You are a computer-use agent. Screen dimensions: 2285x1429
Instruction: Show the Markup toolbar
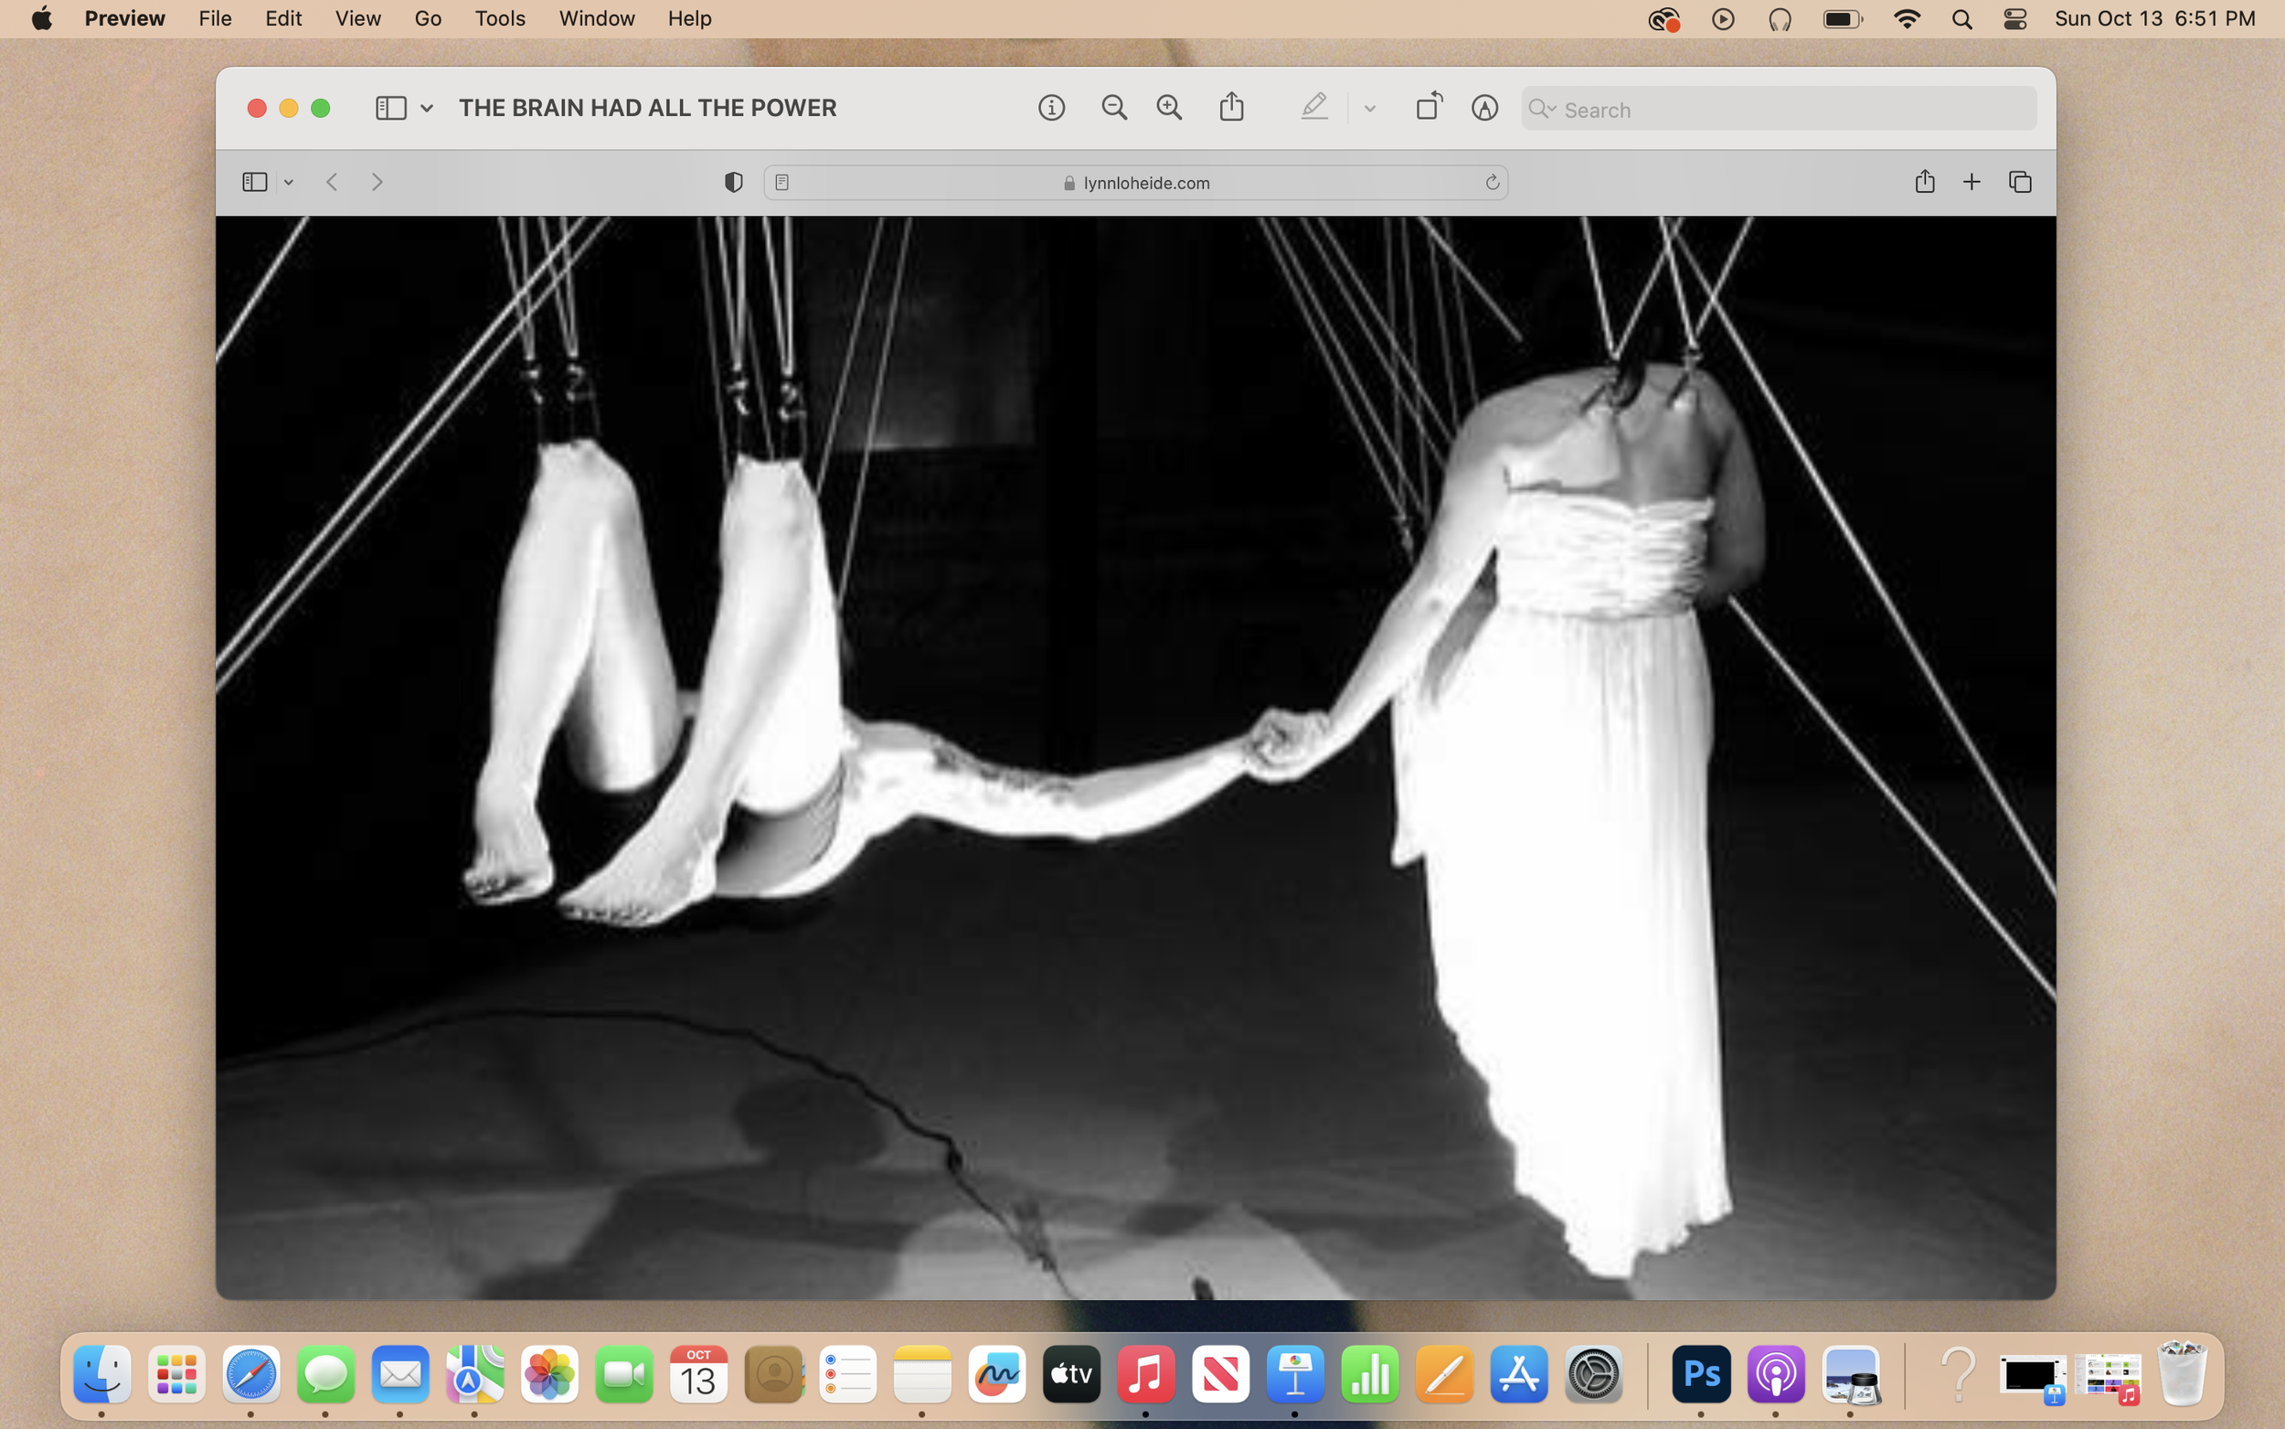(1484, 108)
